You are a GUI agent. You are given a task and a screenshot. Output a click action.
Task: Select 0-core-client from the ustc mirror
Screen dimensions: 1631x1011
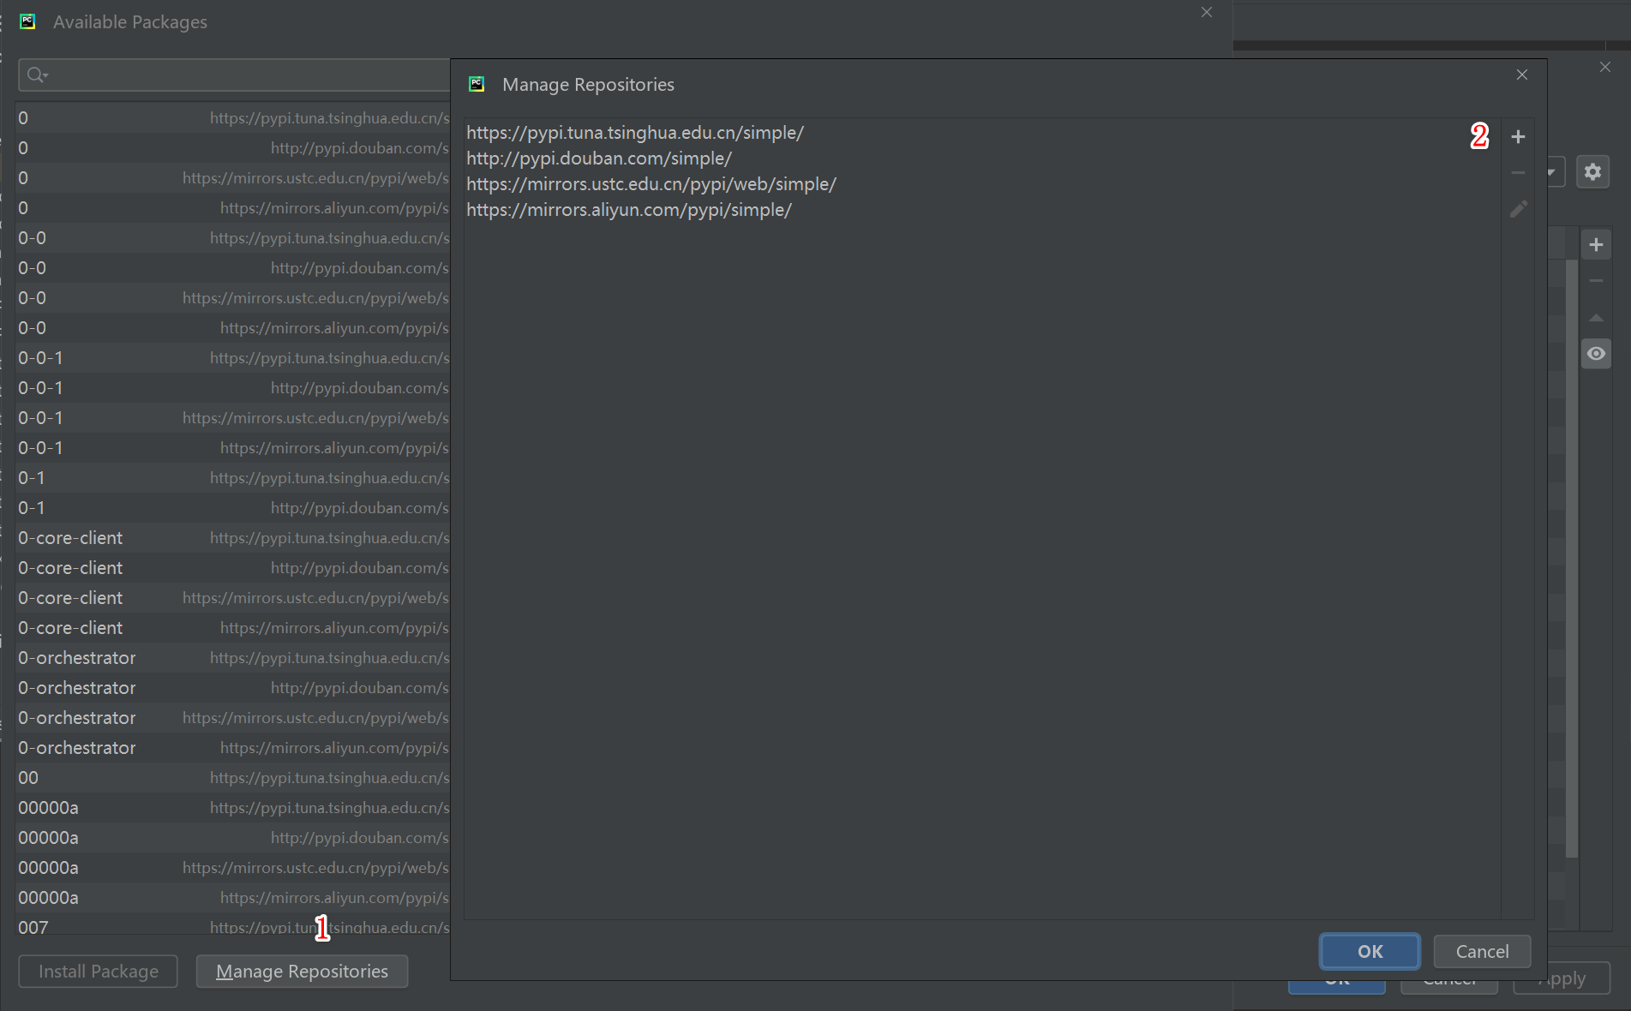(233, 598)
